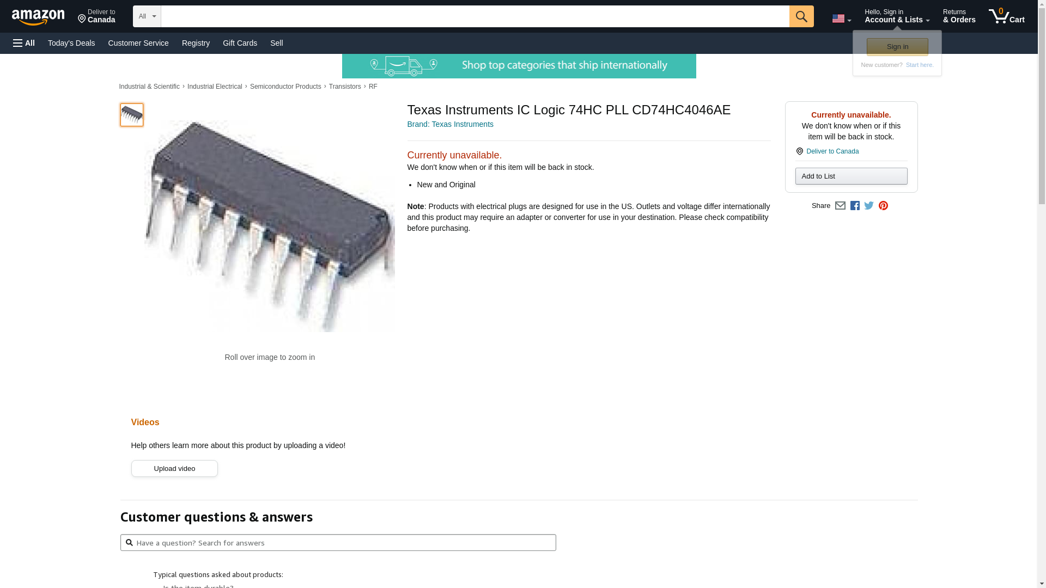The height and width of the screenshot is (588, 1046).
Task: Expand Account & Lists menu
Action: click(x=897, y=16)
